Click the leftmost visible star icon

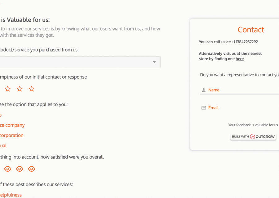pos(8,89)
